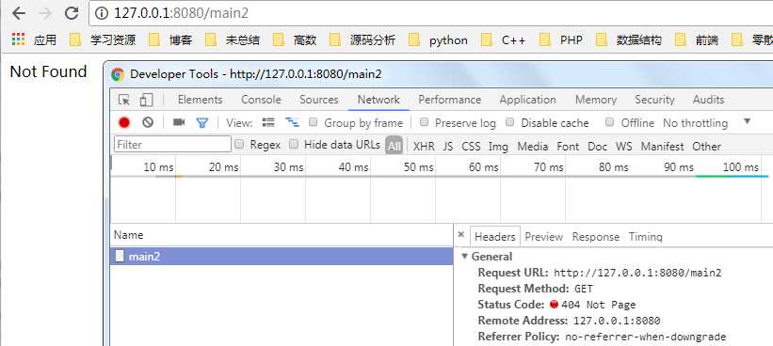The image size is (773, 346).
Task: Filter requests by Font
Action: pos(568,146)
